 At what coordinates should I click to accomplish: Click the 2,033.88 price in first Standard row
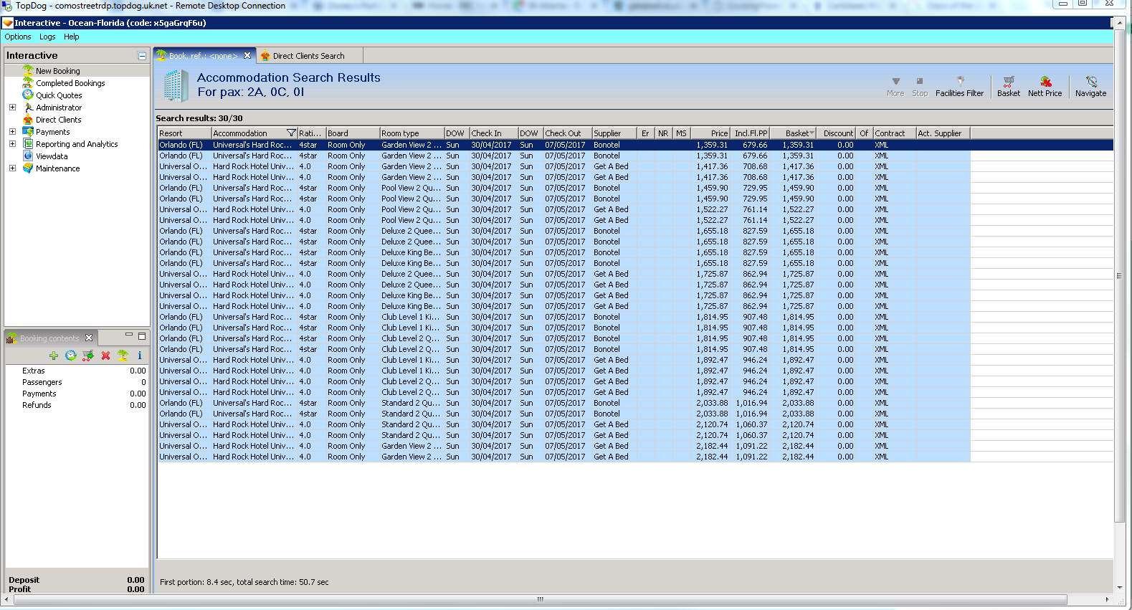point(712,403)
